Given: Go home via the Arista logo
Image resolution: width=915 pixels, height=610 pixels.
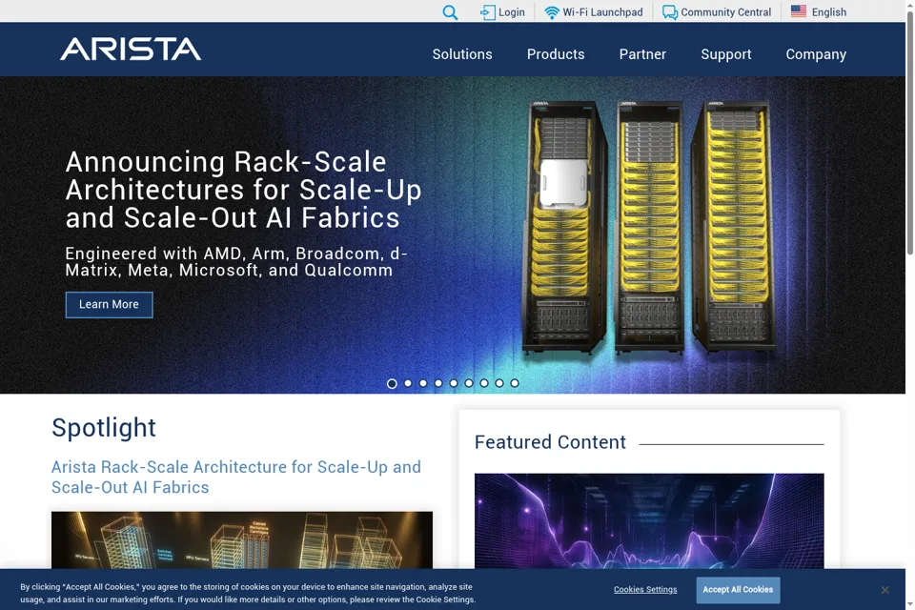Looking at the screenshot, I should click(x=131, y=49).
